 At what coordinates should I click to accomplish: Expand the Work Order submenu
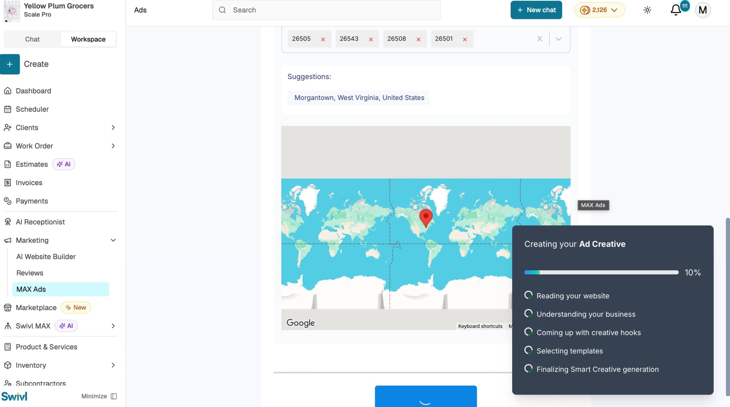(113, 146)
